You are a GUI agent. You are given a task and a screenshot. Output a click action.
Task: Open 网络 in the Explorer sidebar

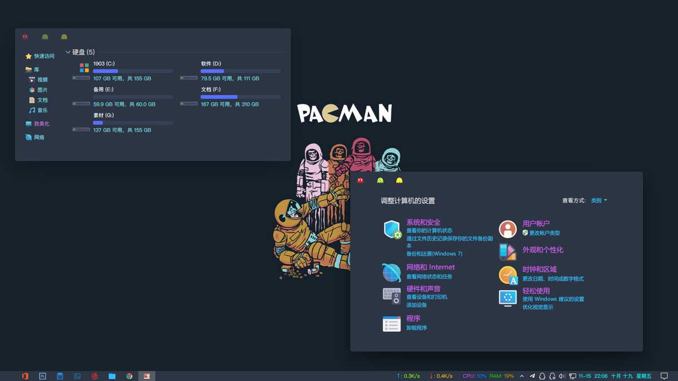(x=35, y=137)
